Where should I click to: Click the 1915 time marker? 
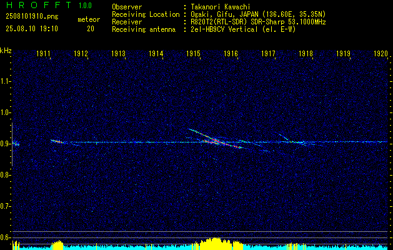(x=193, y=54)
